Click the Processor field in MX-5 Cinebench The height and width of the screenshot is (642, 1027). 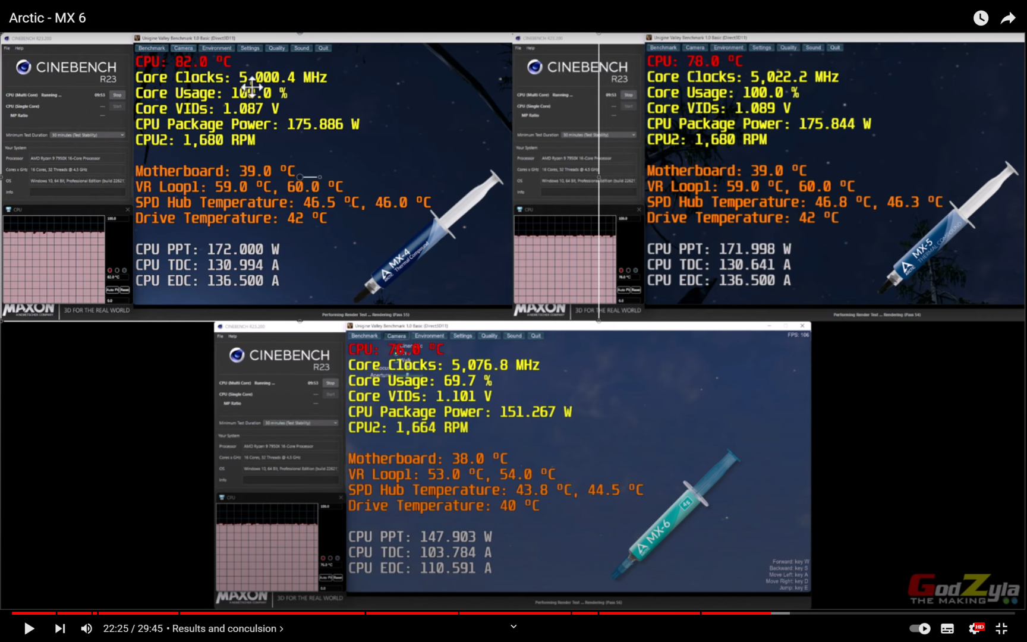click(x=589, y=158)
